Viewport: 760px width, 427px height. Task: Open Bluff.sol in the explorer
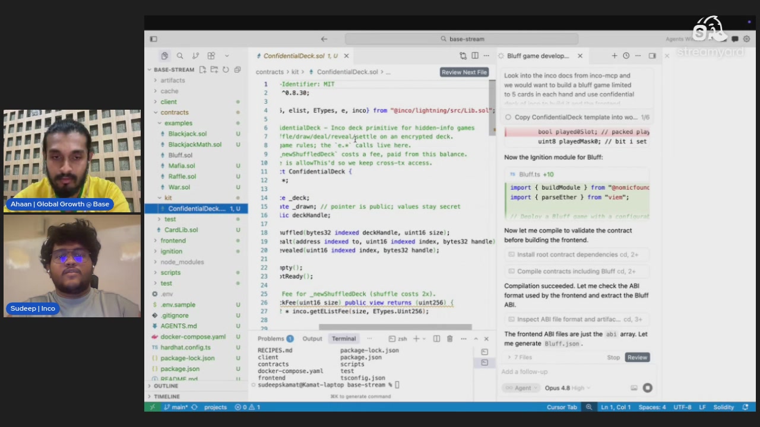[180, 155]
